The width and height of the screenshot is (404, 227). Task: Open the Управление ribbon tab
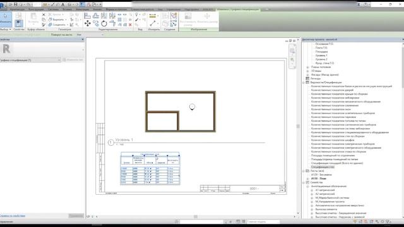(174, 9)
